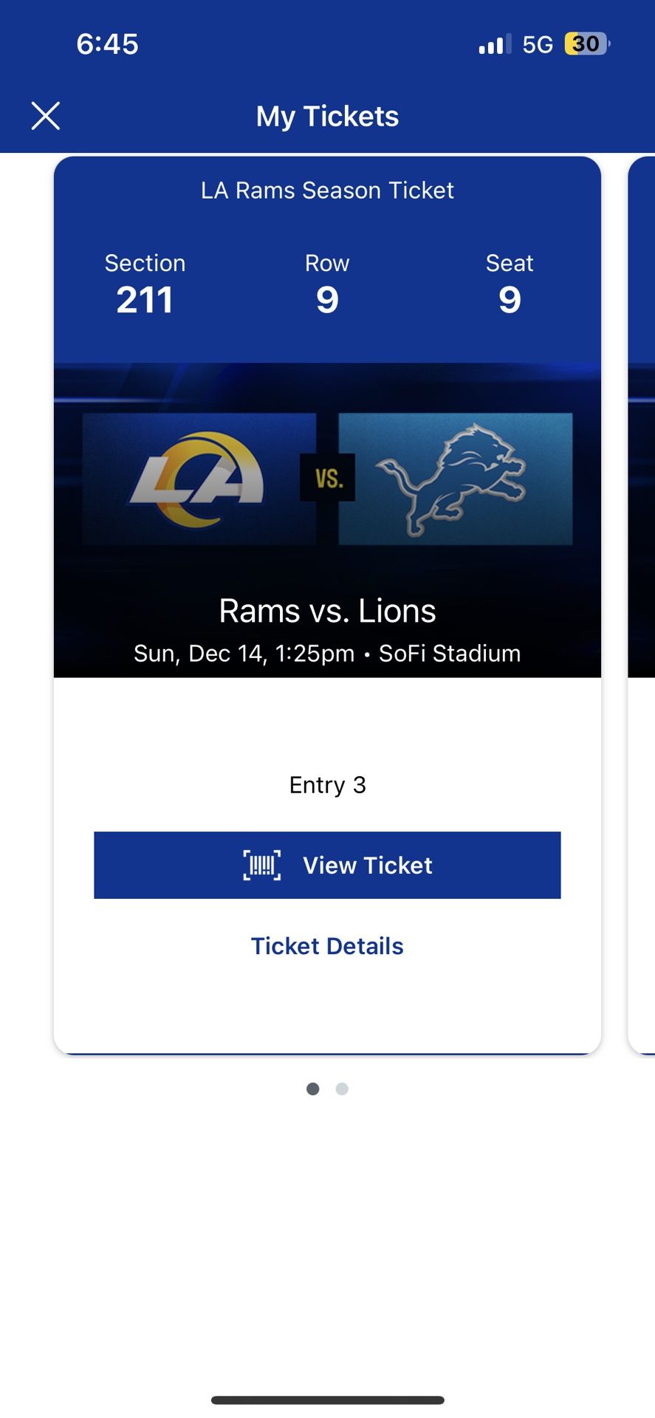Click the X close icon
The image size is (655, 1418).
(x=46, y=116)
